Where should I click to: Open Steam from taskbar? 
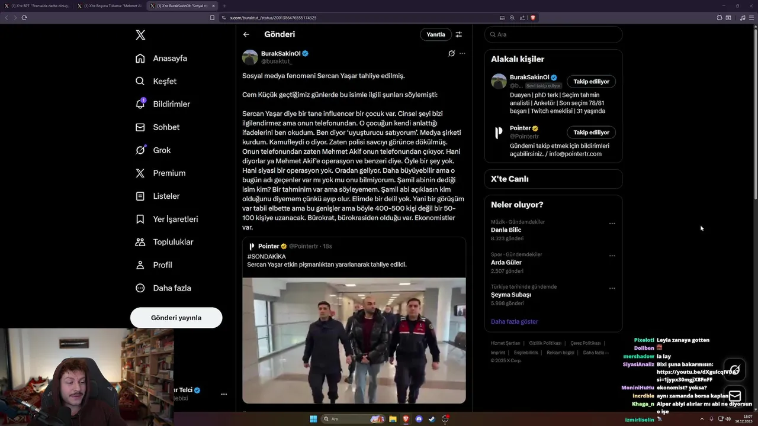pos(432,419)
